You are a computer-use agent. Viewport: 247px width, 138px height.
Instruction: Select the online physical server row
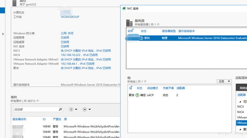coord(186,38)
